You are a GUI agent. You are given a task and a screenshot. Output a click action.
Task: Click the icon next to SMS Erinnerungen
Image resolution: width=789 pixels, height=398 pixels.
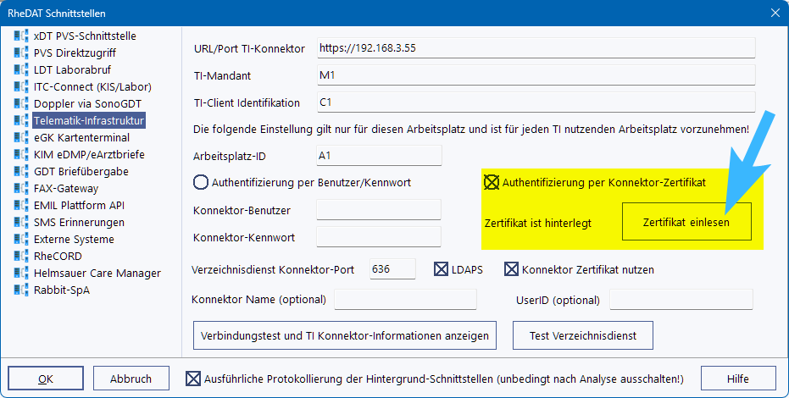(x=21, y=223)
